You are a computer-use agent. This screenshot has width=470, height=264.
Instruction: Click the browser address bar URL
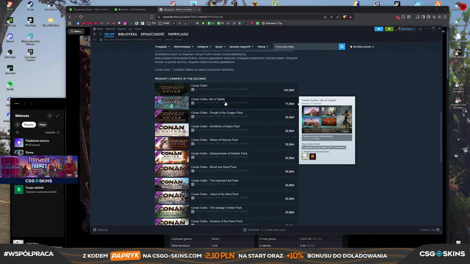(192, 17)
